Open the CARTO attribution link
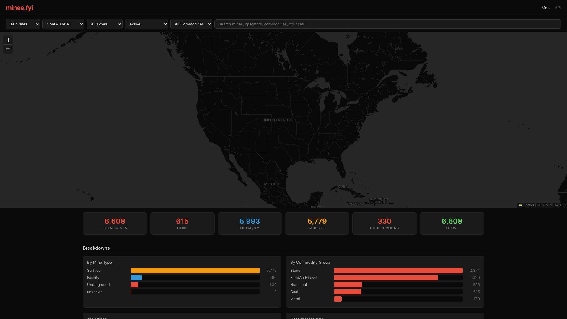This screenshot has height=319, width=567. pyautogui.click(x=559, y=205)
